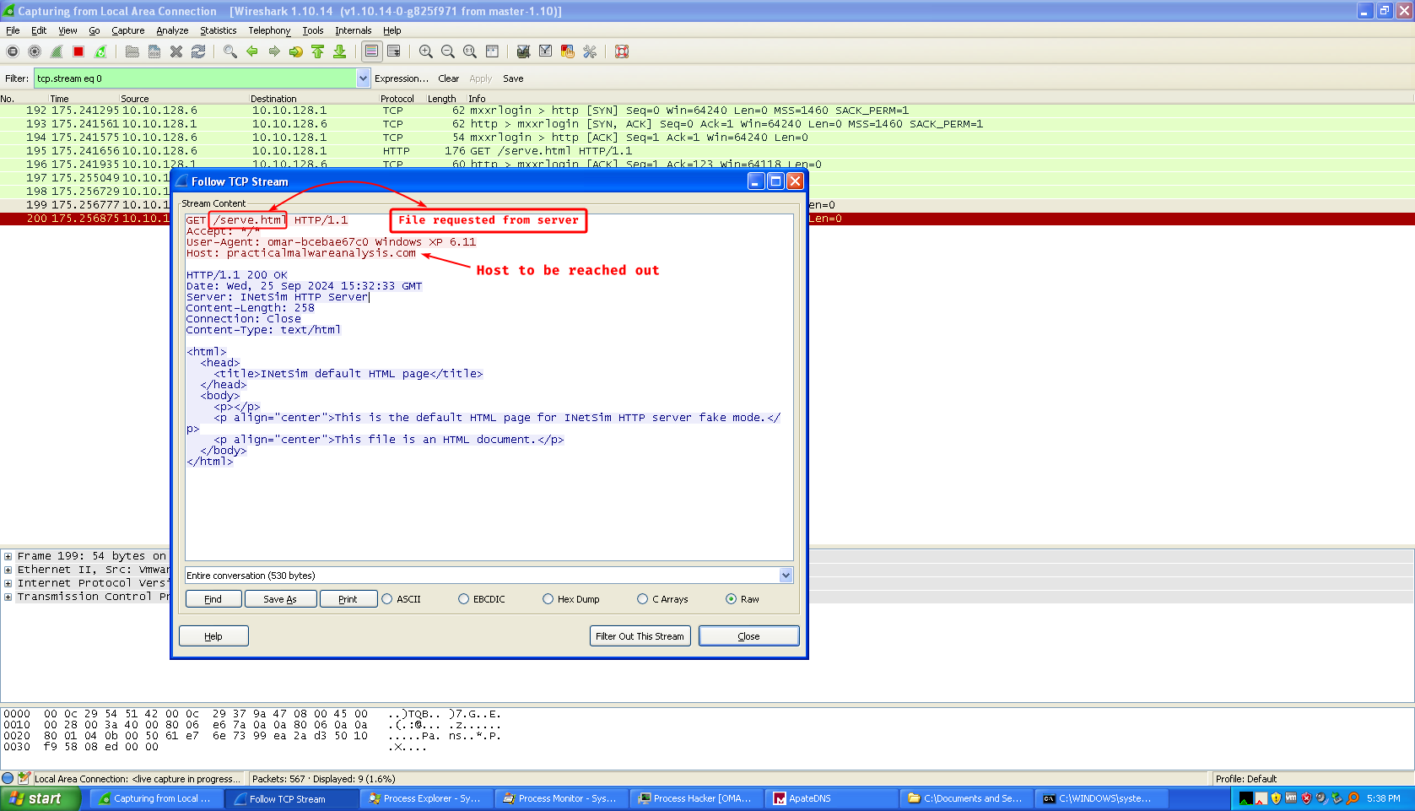The height and width of the screenshot is (811, 1415).
Task: Expand the filter history dropdown arrow
Action: point(363,78)
